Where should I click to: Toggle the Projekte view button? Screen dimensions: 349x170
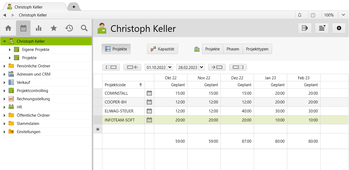coord(116,49)
